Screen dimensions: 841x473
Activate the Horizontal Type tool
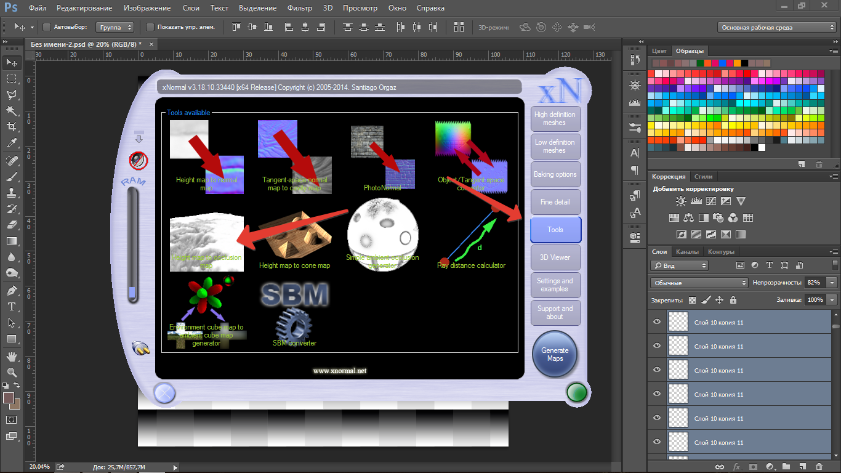click(12, 307)
